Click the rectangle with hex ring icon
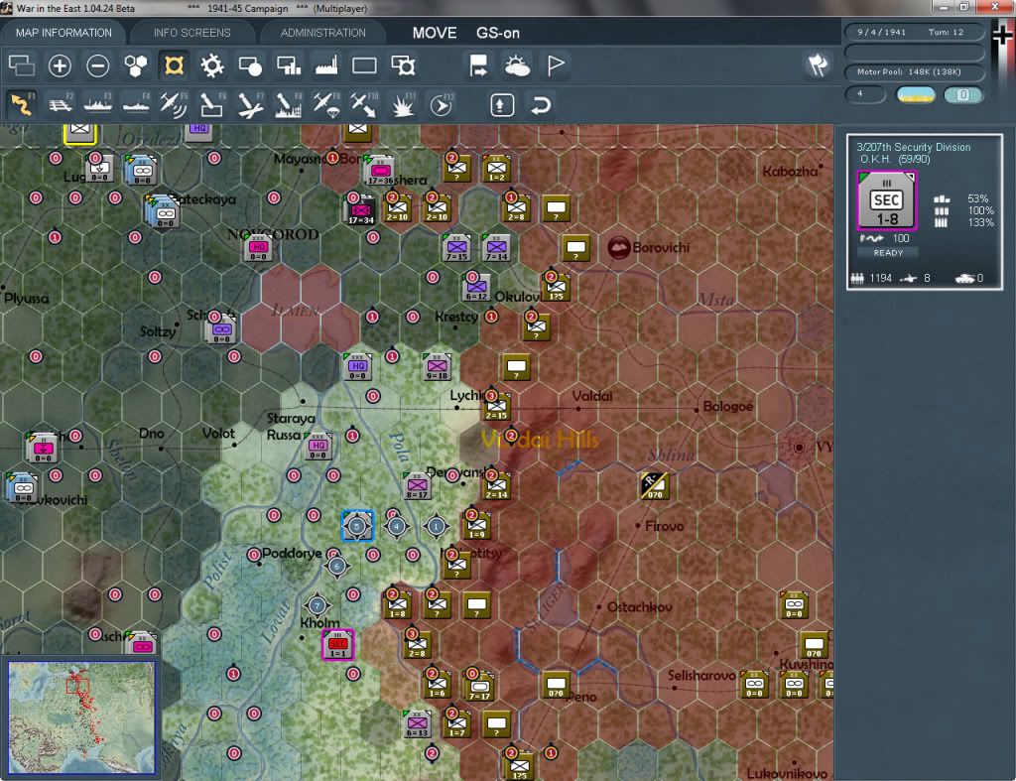This screenshot has width=1016, height=781. (403, 65)
